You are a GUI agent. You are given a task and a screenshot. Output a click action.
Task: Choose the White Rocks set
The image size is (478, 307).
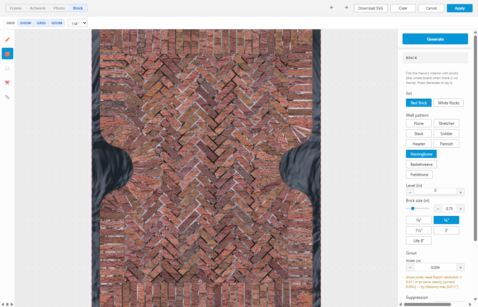coord(449,103)
